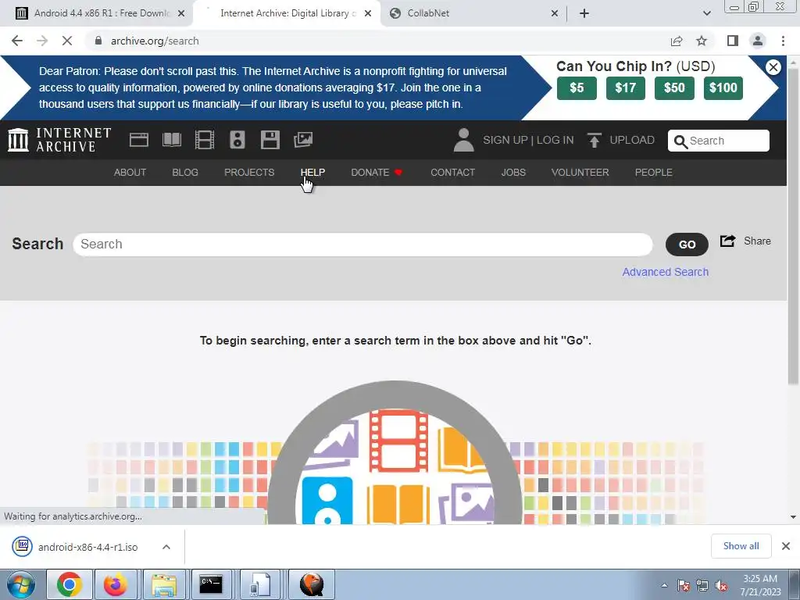800x600 pixels.
Task: Click the share this page icon in address bar
Action: [x=677, y=41]
